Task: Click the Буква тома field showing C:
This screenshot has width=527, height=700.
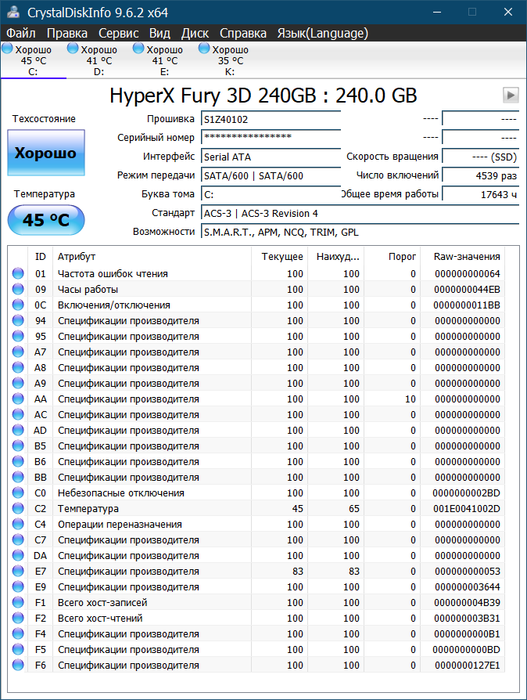Action: pos(271,194)
